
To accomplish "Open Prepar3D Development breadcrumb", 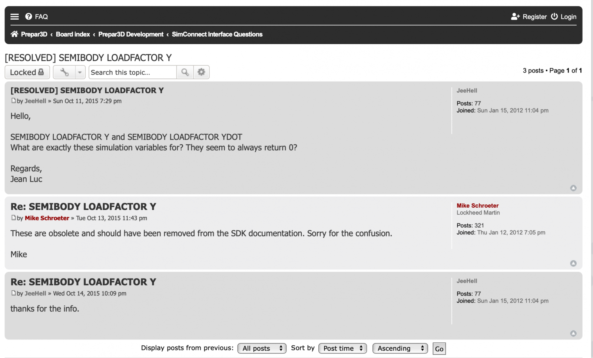I will tap(130, 34).
